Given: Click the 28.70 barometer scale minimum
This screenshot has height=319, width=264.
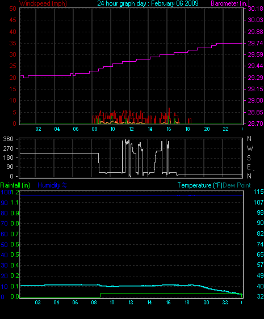Looking at the screenshot, I should (x=255, y=124).
